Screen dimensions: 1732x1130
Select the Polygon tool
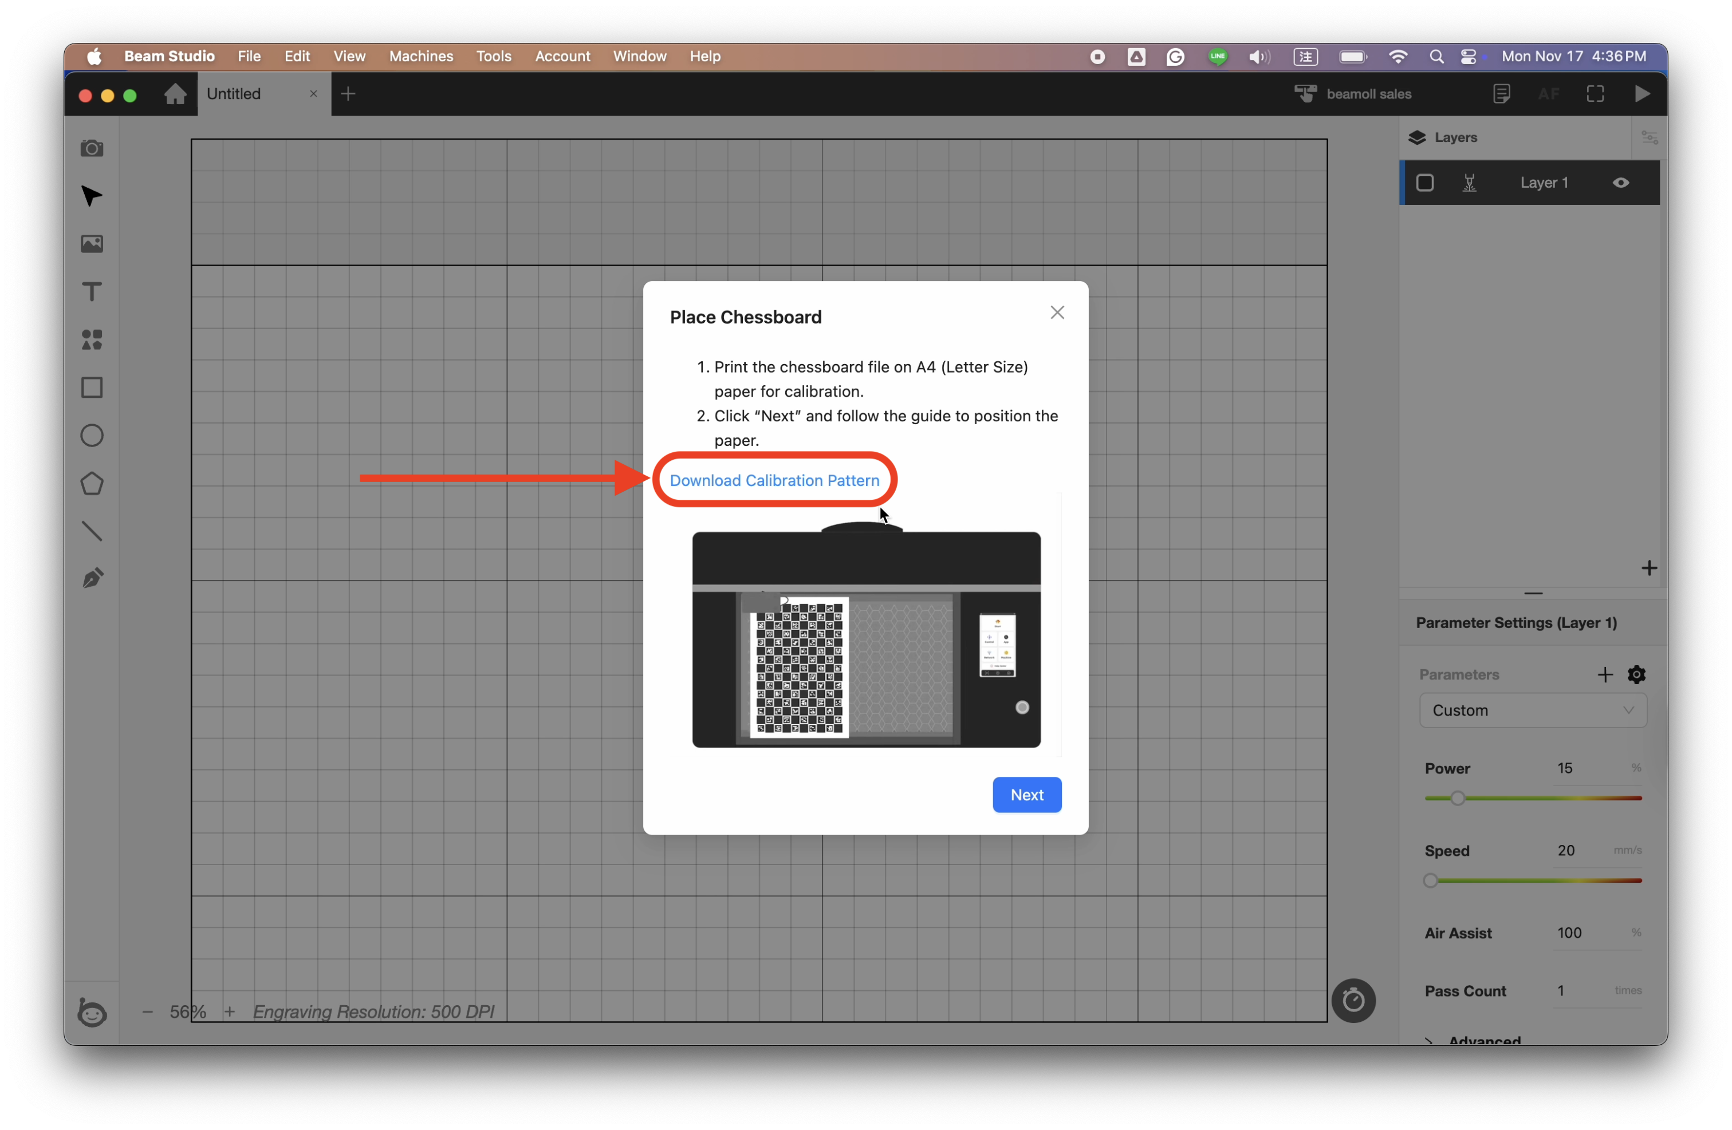(92, 484)
